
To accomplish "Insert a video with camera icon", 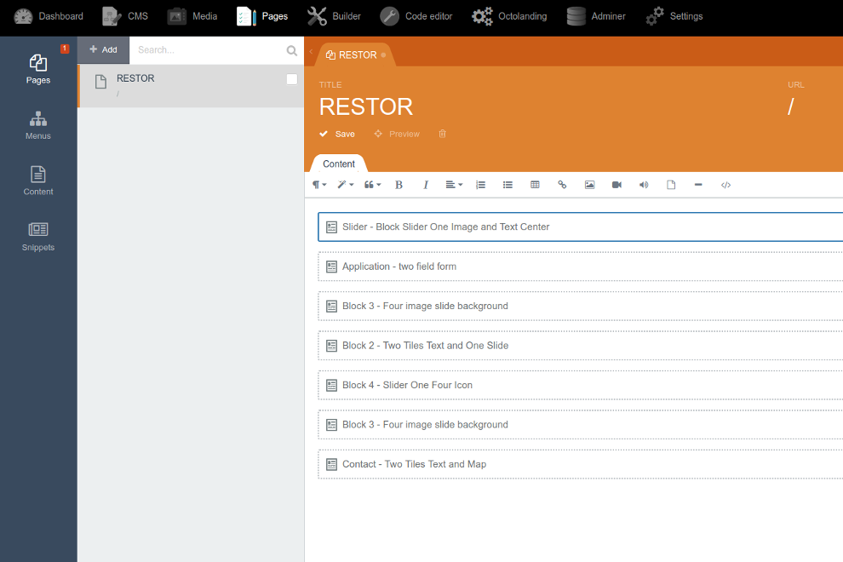I will 616,185.
